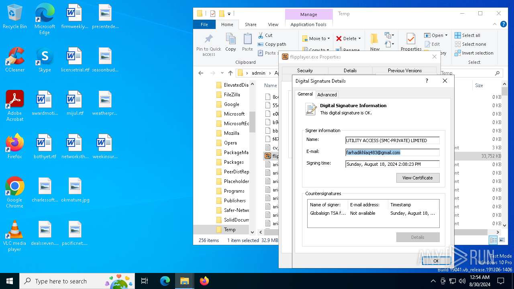
Task: Click Copy path in the Clipboard group
Action: pyautogui.click(x=272, y=44)
